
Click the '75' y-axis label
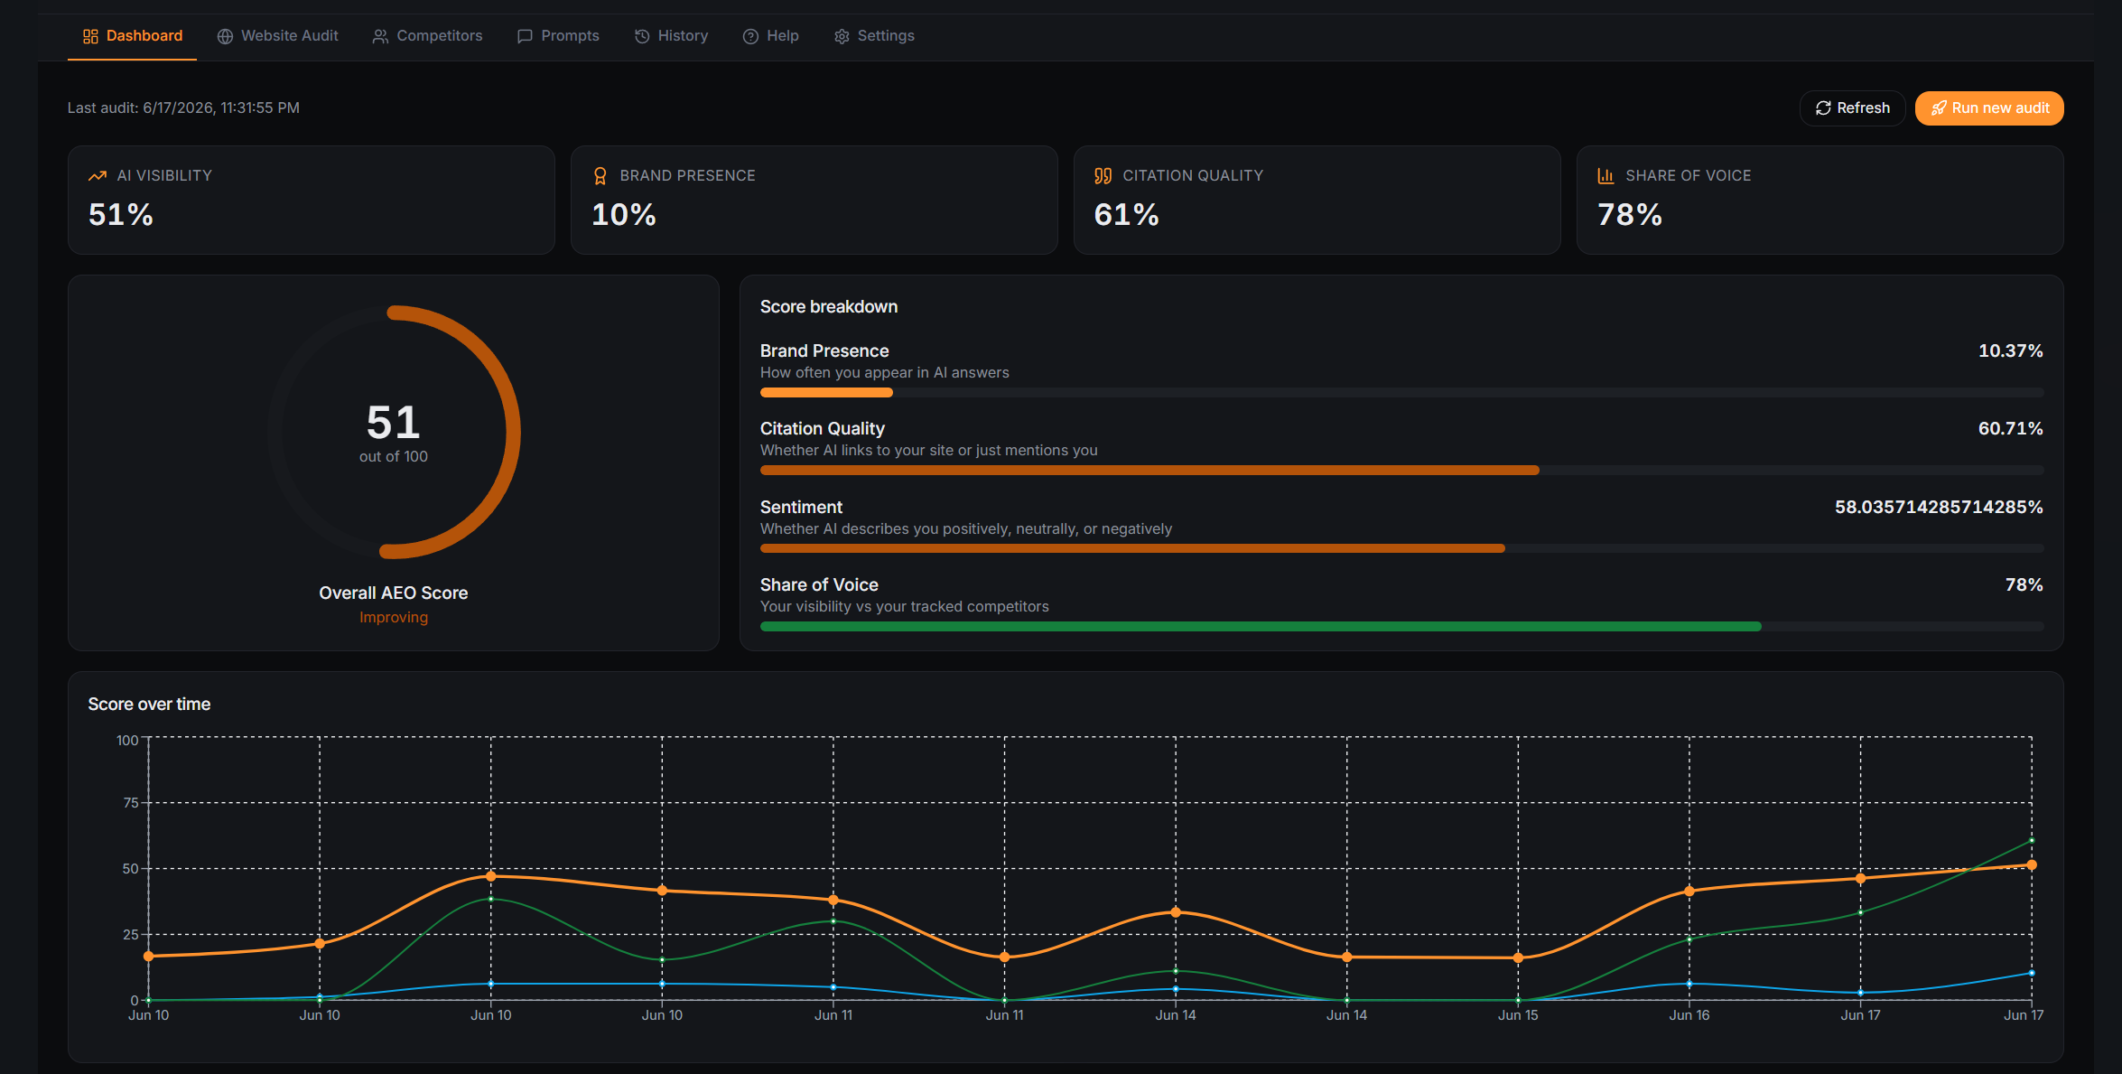(131, 803)
